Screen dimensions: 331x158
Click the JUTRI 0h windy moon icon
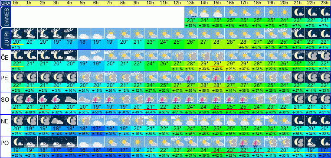coord(17,34)
